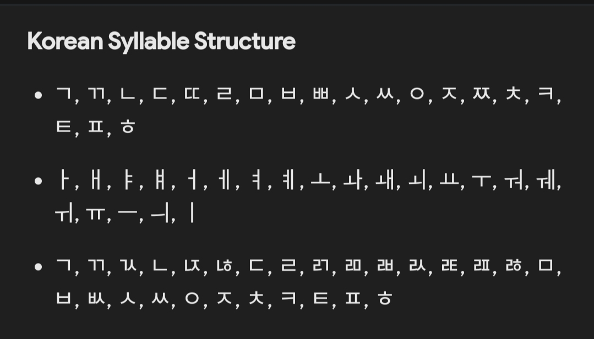This screenshot has width=594, height=339.
Task: Click the vowel ㅟ
Action: pyautogui.click(x=64, y=213)
